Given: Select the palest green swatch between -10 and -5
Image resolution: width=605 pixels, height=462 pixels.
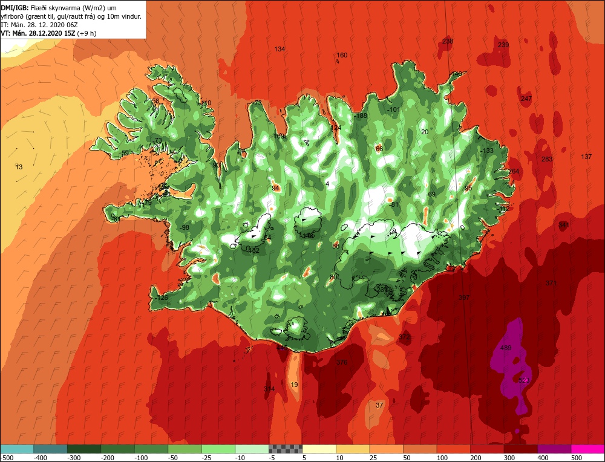Looking at the screenshot, I should (252, 449).
